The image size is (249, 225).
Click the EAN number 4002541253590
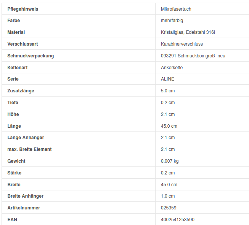178,220
